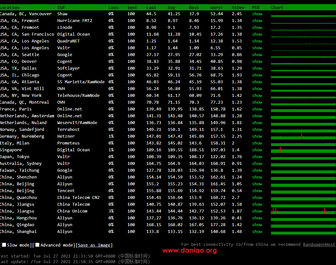Show MTR for New York Telehouse/RamNode

pos(257,95)
